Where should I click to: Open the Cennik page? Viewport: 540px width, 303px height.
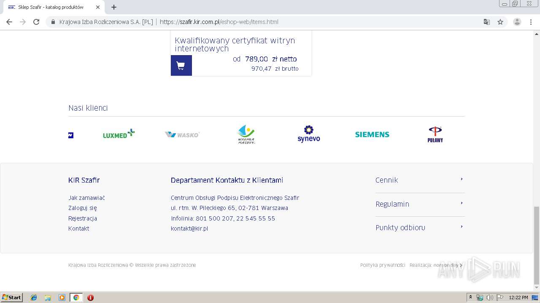coord(387,180)
